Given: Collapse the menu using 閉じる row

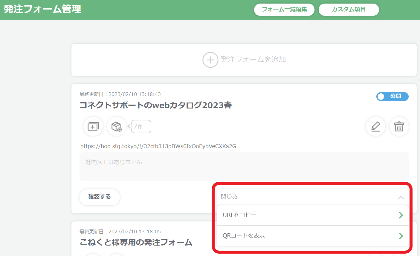Looking at the screenshot, I should click(312, 197).
